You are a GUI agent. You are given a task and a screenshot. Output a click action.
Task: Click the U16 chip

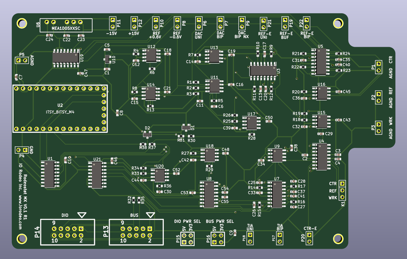pyautogui.click(x=321, y=93)
